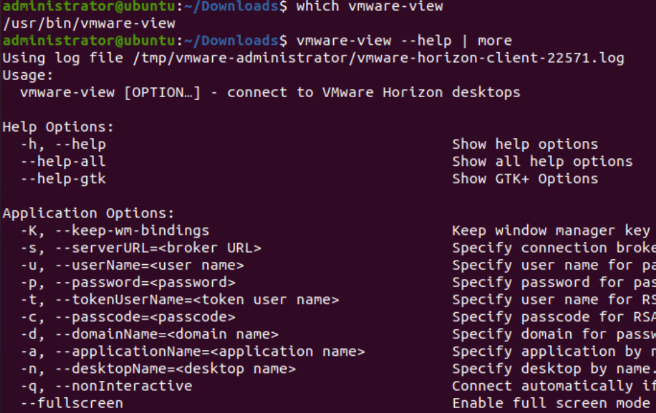Click the 'Help Options:' heading
Image resolution: width=656 pixels, height=413 pixels.
click(x=58, y=128)
